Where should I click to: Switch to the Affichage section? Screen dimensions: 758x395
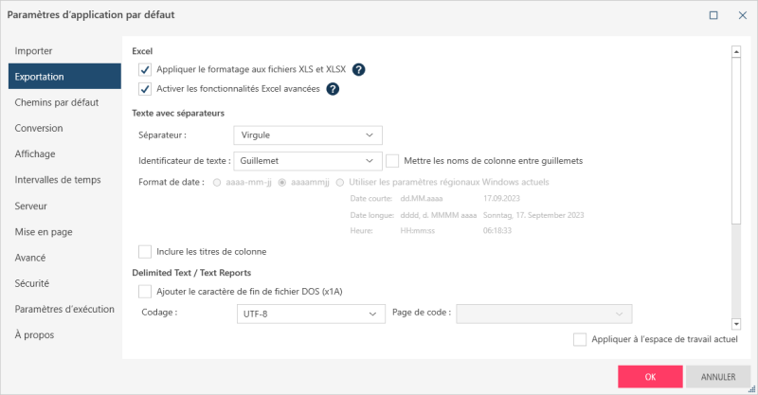[x=35, y=153]
